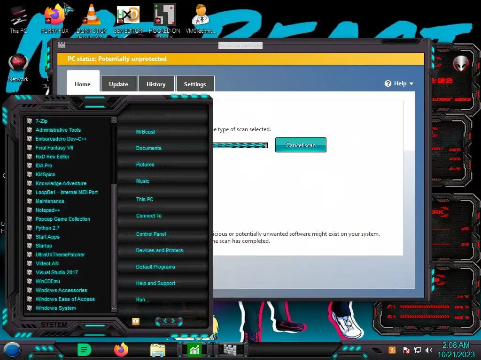The height and width of the screenshot is (360, 481).
Task: Click the IDA Pro folder icon
Action: point(30,165)
